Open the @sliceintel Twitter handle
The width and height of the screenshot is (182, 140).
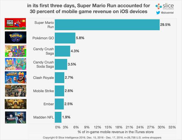(x=167, y=13)
